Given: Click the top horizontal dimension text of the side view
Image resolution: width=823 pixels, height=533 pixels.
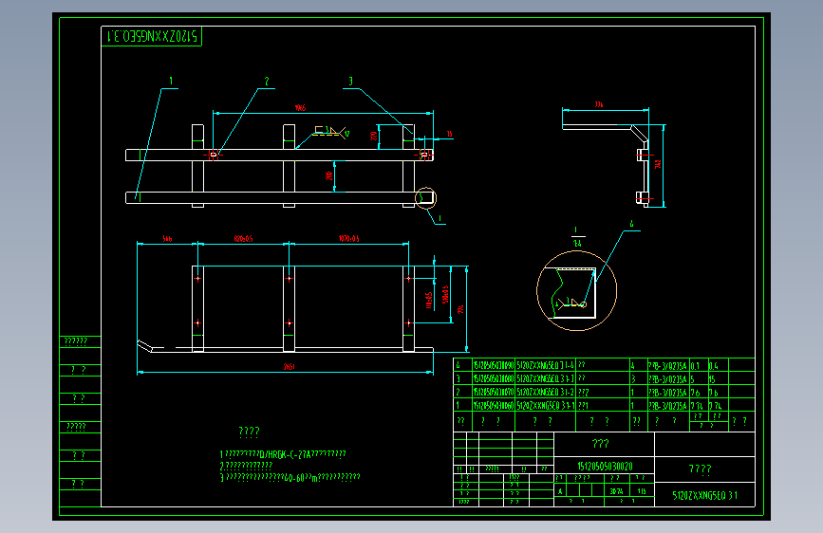Looking at the screenshot, I should click(599, 104).
